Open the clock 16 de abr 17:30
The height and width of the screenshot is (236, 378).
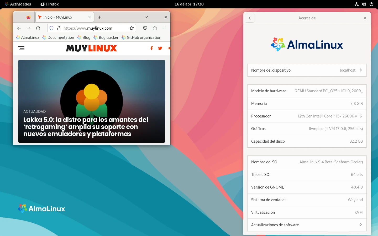point(189,4)
